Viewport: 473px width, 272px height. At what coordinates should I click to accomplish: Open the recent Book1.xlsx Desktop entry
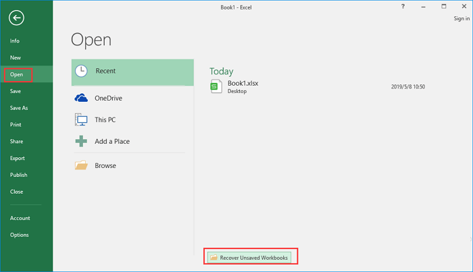pyautogui.click(x=243, y=86)
